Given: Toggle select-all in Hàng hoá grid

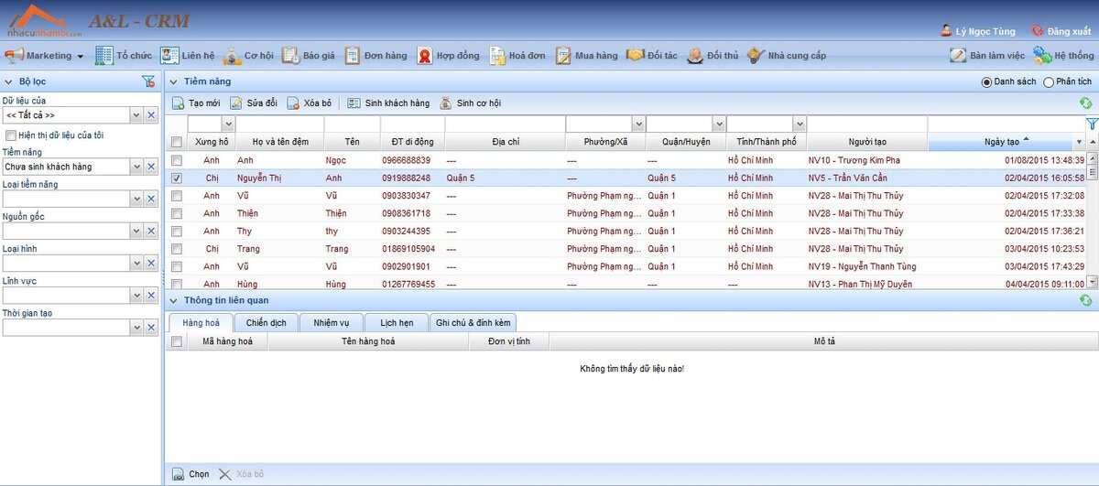Looking at the screenshot, I should click(x=177, y=341).
